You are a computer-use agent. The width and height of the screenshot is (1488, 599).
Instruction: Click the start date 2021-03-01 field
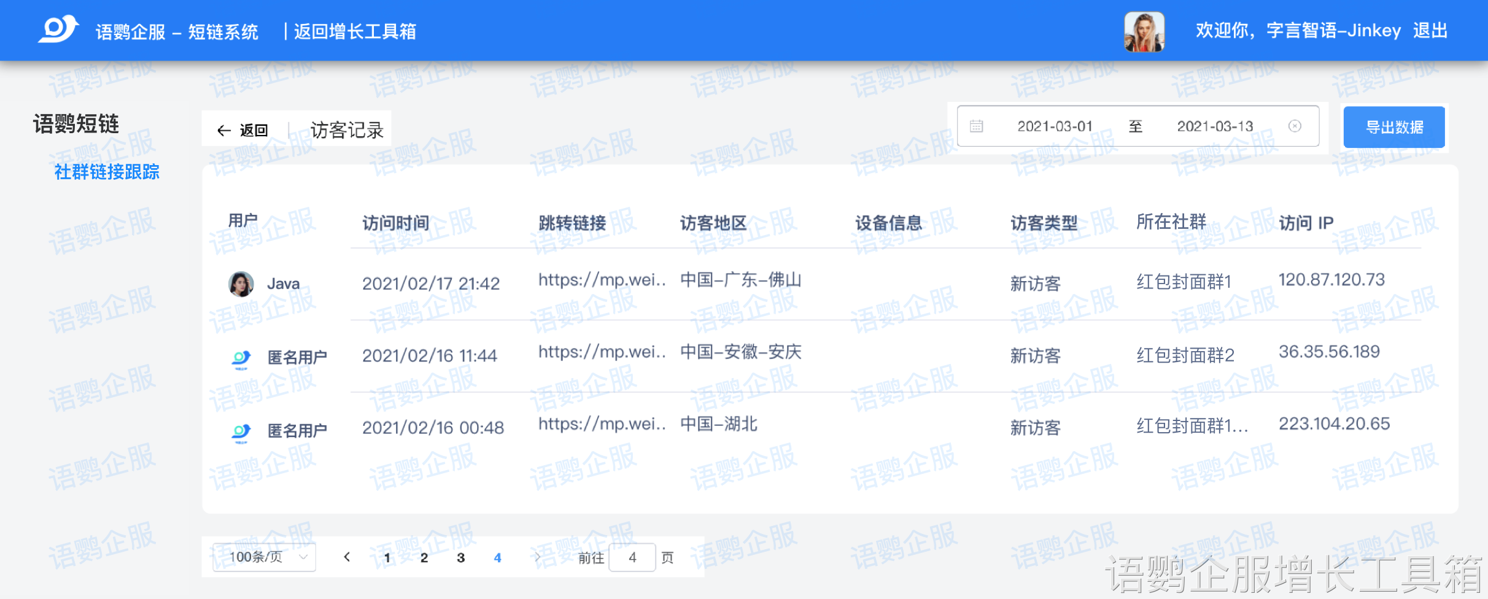1055,126
